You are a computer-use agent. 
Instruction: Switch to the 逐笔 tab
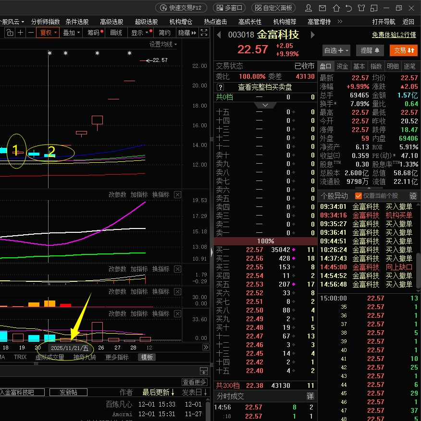pyautogui.click(x=410, y=66)
